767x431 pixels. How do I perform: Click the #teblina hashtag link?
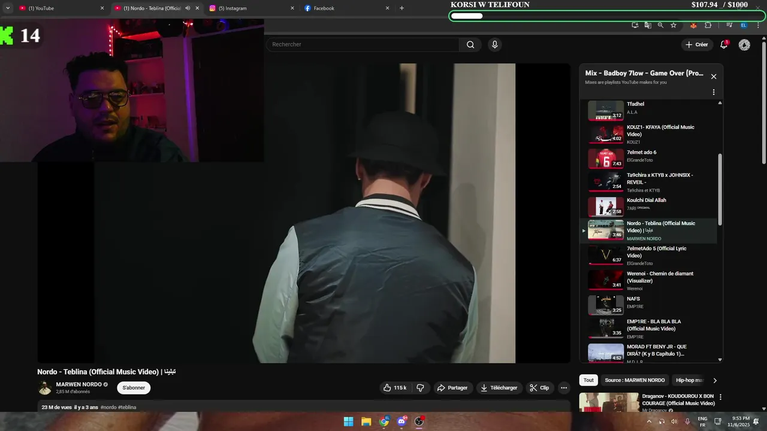click(x=127, y=408)
